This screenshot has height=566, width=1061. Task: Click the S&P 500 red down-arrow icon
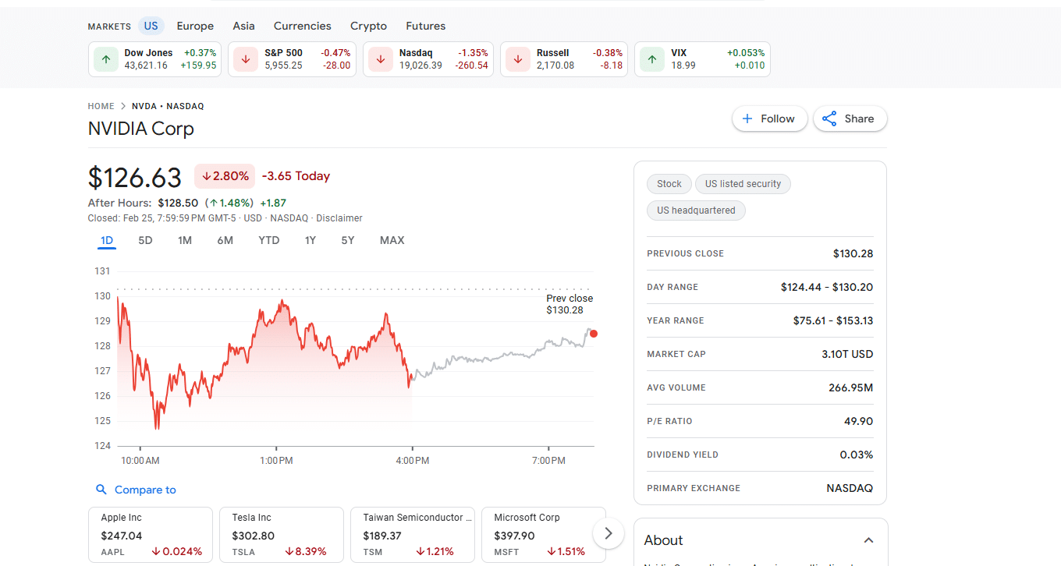(x=246, y=59)
